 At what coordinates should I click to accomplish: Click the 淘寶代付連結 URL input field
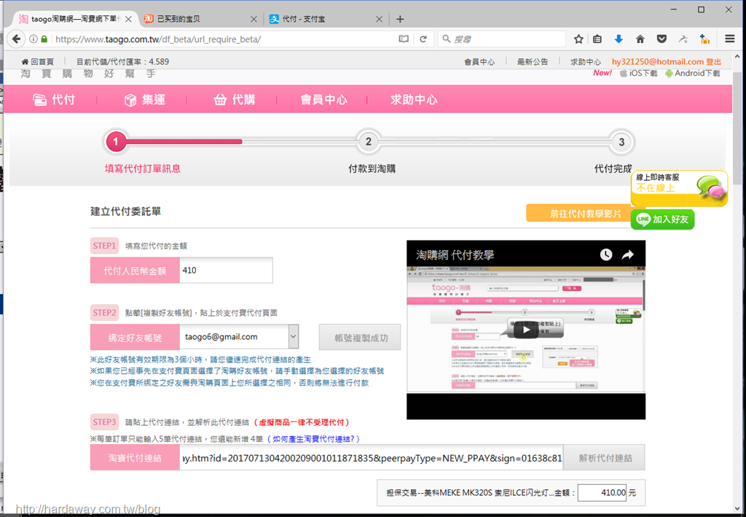coord(371,458)
